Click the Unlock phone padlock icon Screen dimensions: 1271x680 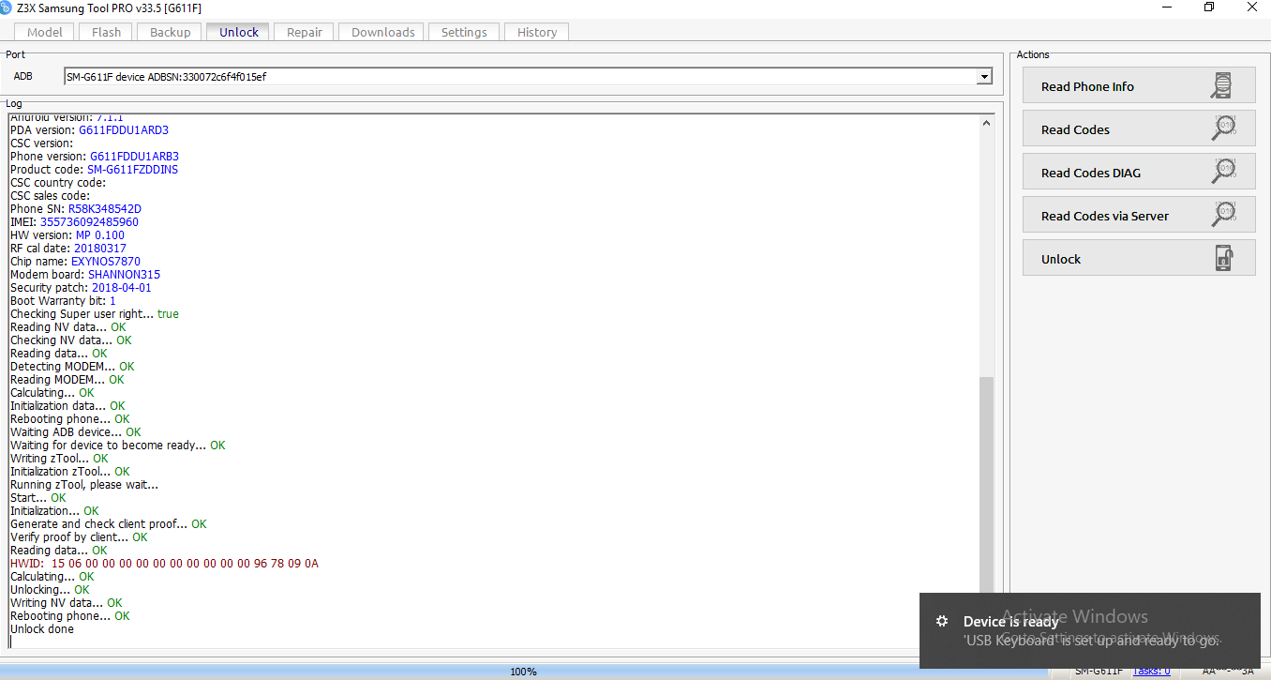click(1223, 259)
